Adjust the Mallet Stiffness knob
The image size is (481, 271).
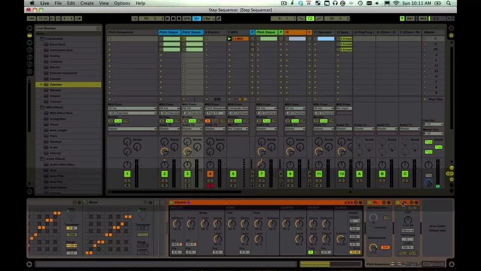(x=177, y=224)
